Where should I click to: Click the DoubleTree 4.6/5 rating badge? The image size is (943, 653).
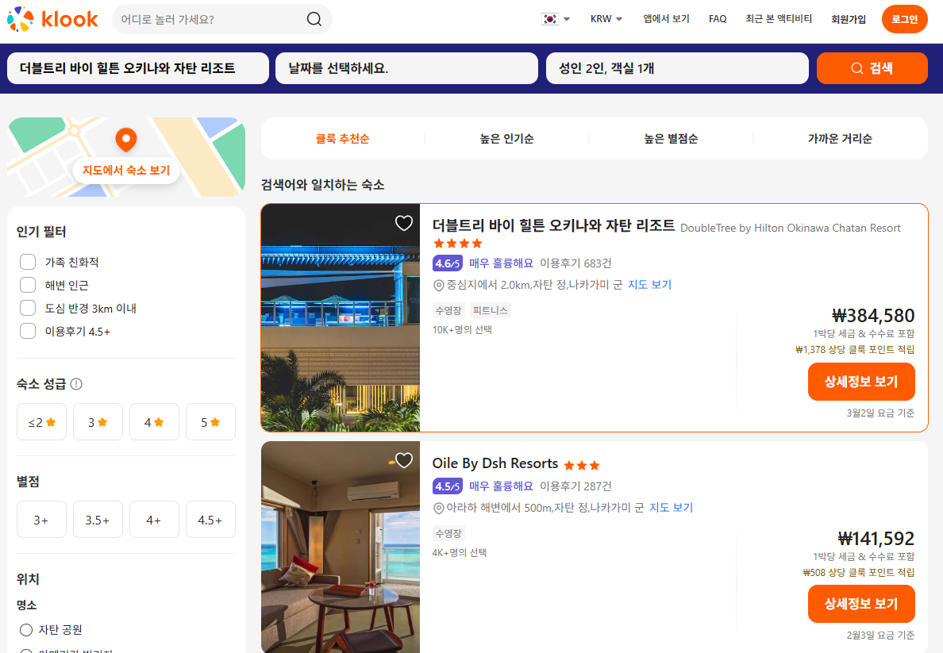(x=448, y=263)
